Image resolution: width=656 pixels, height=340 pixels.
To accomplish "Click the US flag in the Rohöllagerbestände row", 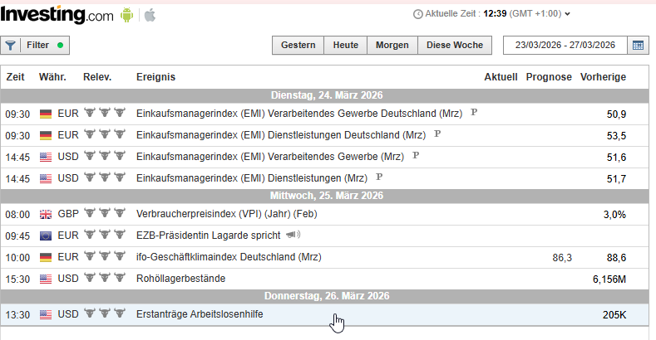I will pos(46,279).
